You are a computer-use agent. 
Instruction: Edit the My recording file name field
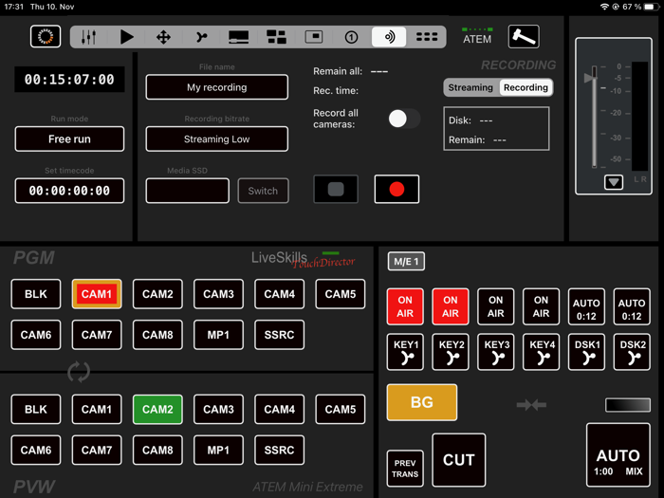tap(217, 87)
